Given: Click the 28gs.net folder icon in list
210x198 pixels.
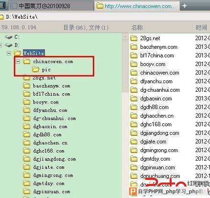Looking at the screenshot, I should tap(133, 38).
